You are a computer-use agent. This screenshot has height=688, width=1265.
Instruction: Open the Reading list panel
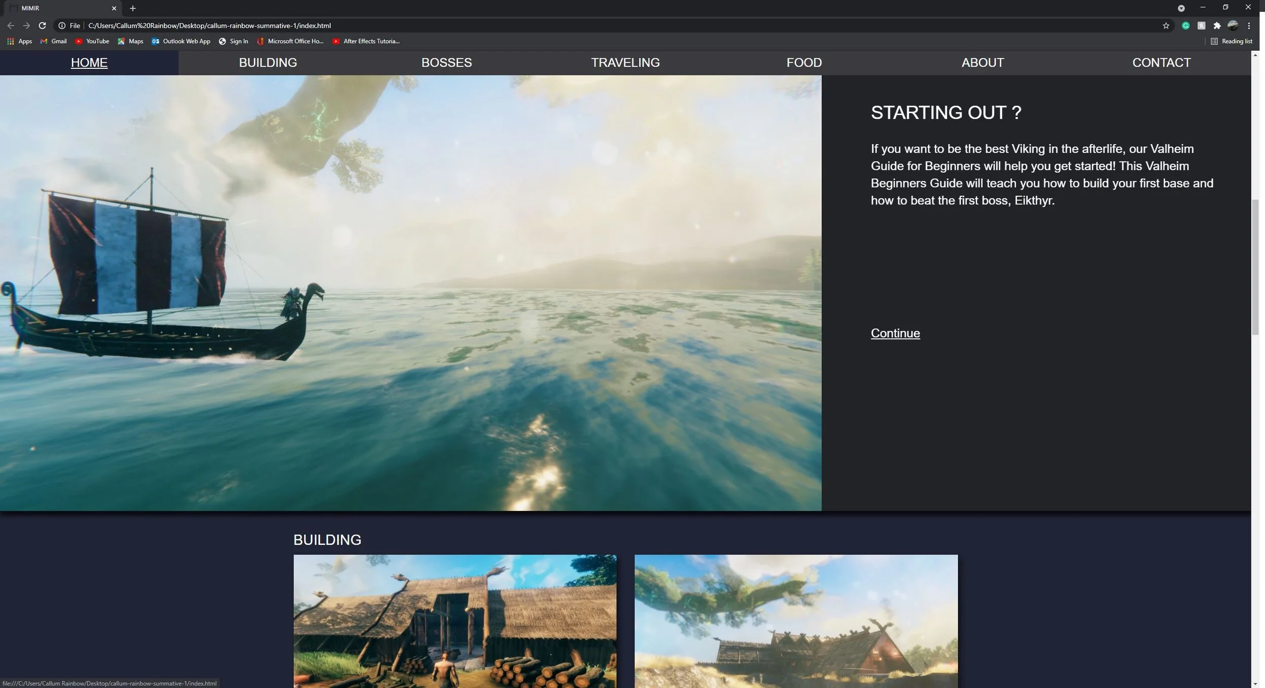coord(1232,41)
